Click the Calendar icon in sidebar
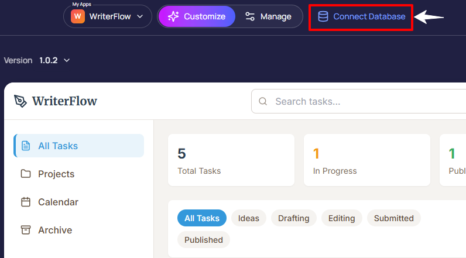This screenshot has width=466, height=258. (x=26, y=202)
